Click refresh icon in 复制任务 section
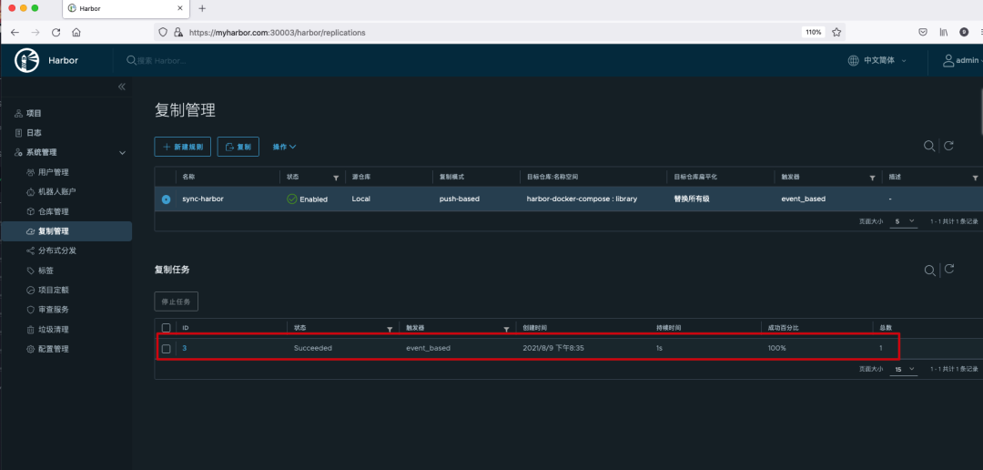The image size is (983, 470). 949,270
